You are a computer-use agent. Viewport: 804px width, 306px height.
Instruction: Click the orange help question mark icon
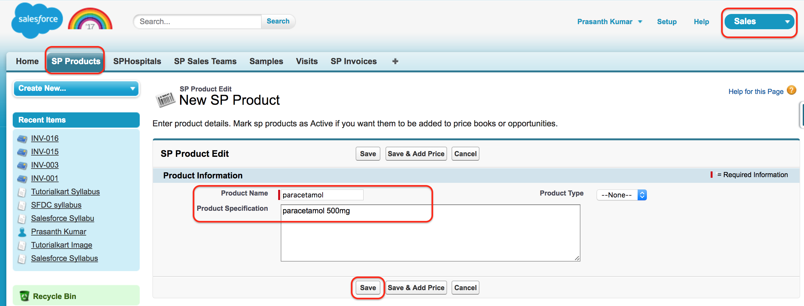[x=792, y=90]
